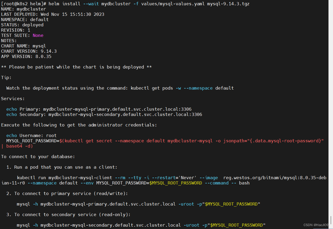The height and width of the screenshot is (229, 333).
Task: Click the mysql primary connection command
Action: 139,204
